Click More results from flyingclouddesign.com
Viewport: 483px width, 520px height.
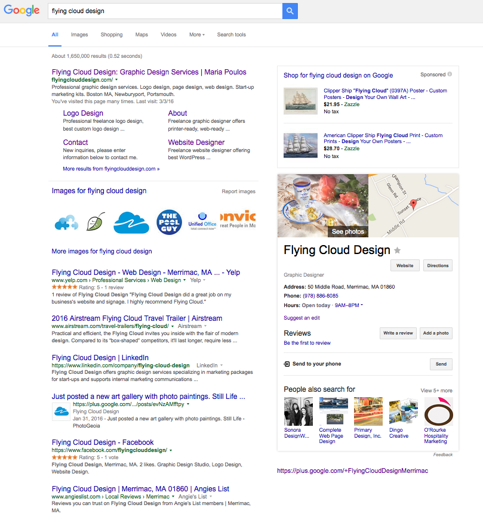click(111, 169)
